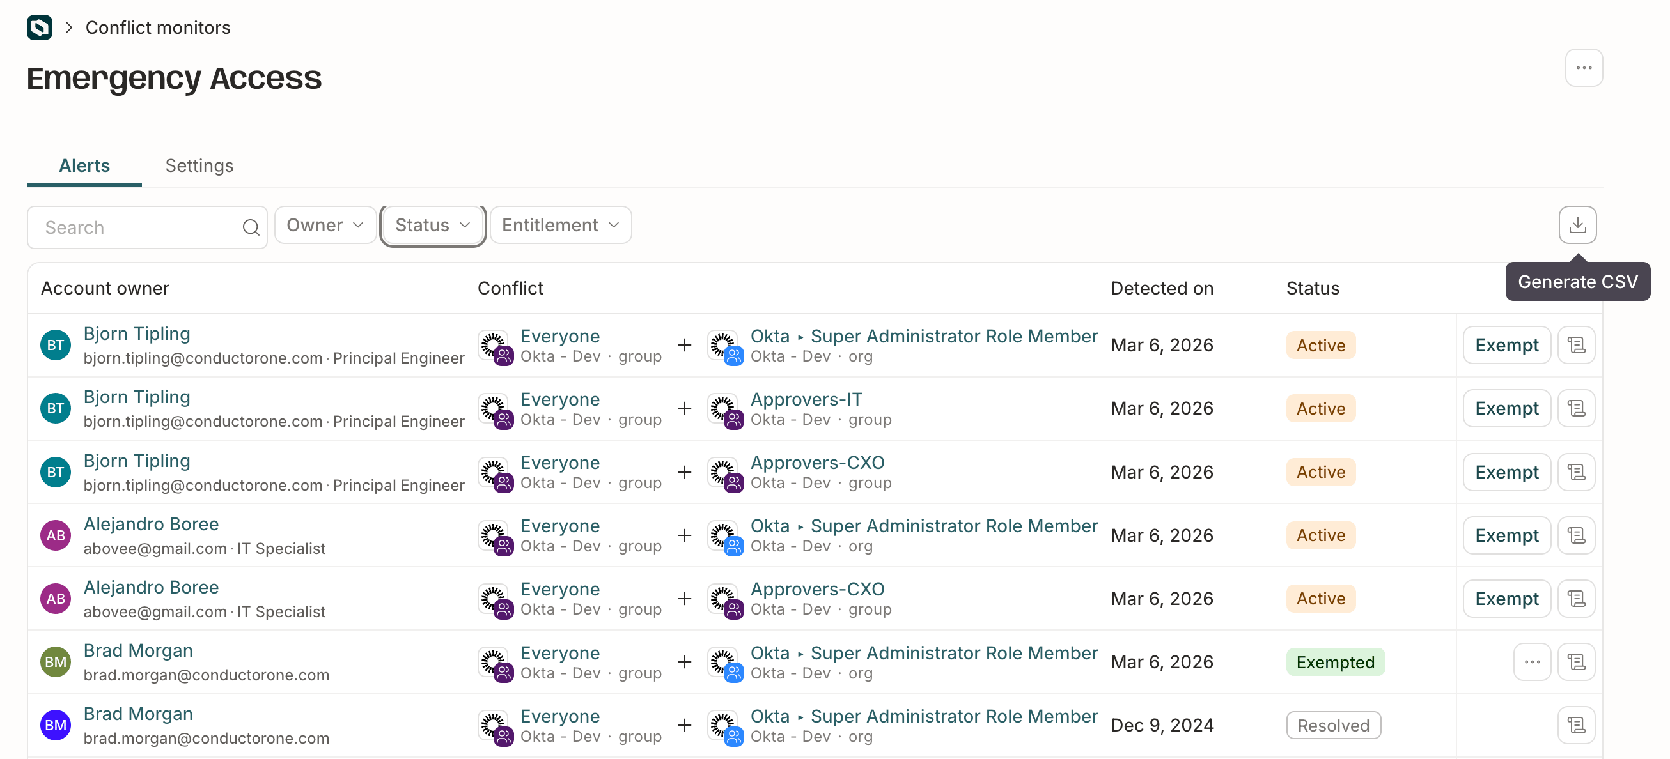Exempt Bjorn Tipling's Super Administrator conflict
Viewport: 1670px width, 759px height.
point(1506,345)
